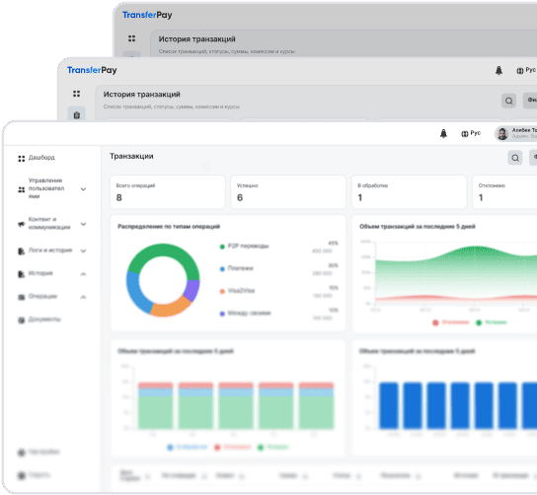Open Настройки at the sidebar bottom
537x495 pixels.
coord(38,453)
